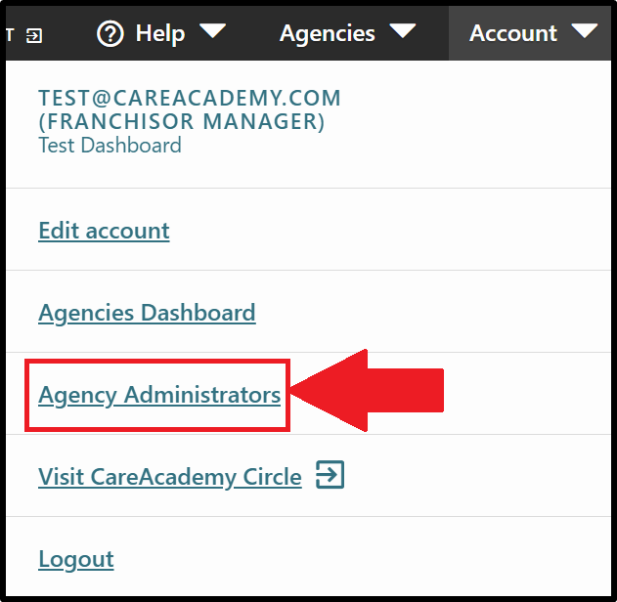This screenshot has height=602, width=617.
Task: Click the Account menu label
Action: click(x=513, y=33)
